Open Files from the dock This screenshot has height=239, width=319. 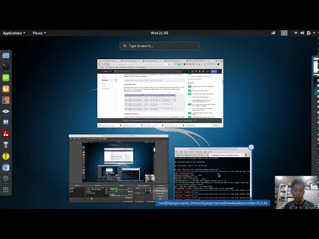pyautogui.click(x=5, y=55)
